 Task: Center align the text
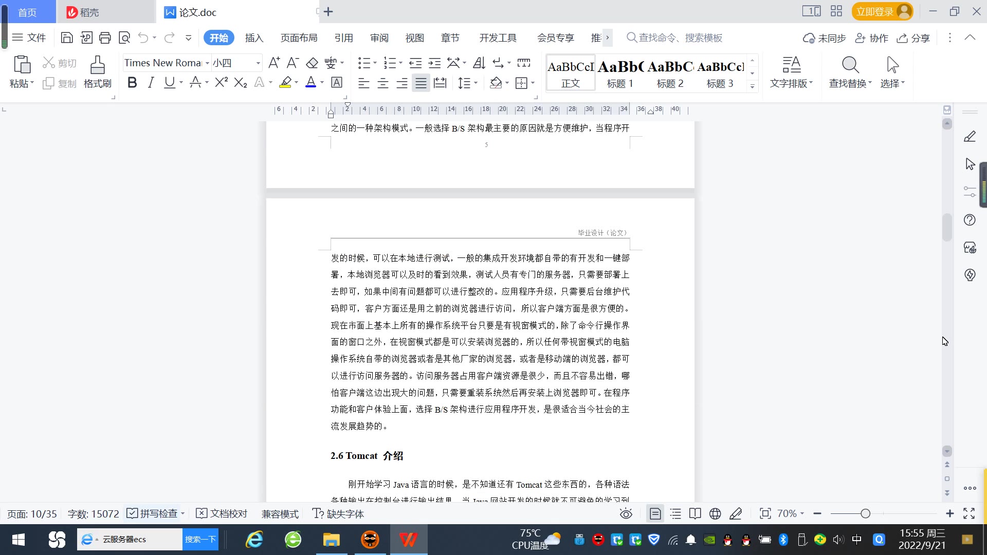(383, 83)
